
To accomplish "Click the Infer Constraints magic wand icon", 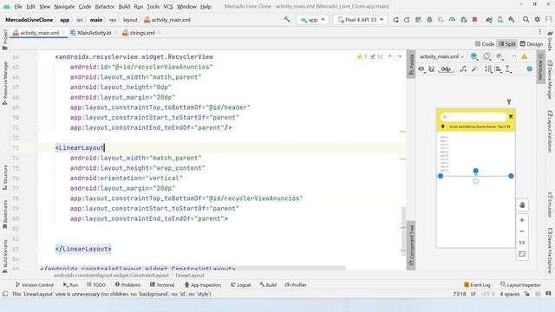I will (x=474, y=69).
